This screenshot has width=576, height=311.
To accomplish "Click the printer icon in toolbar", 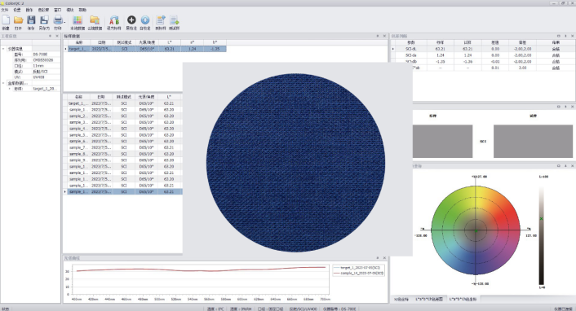I will tap(58, 20).
